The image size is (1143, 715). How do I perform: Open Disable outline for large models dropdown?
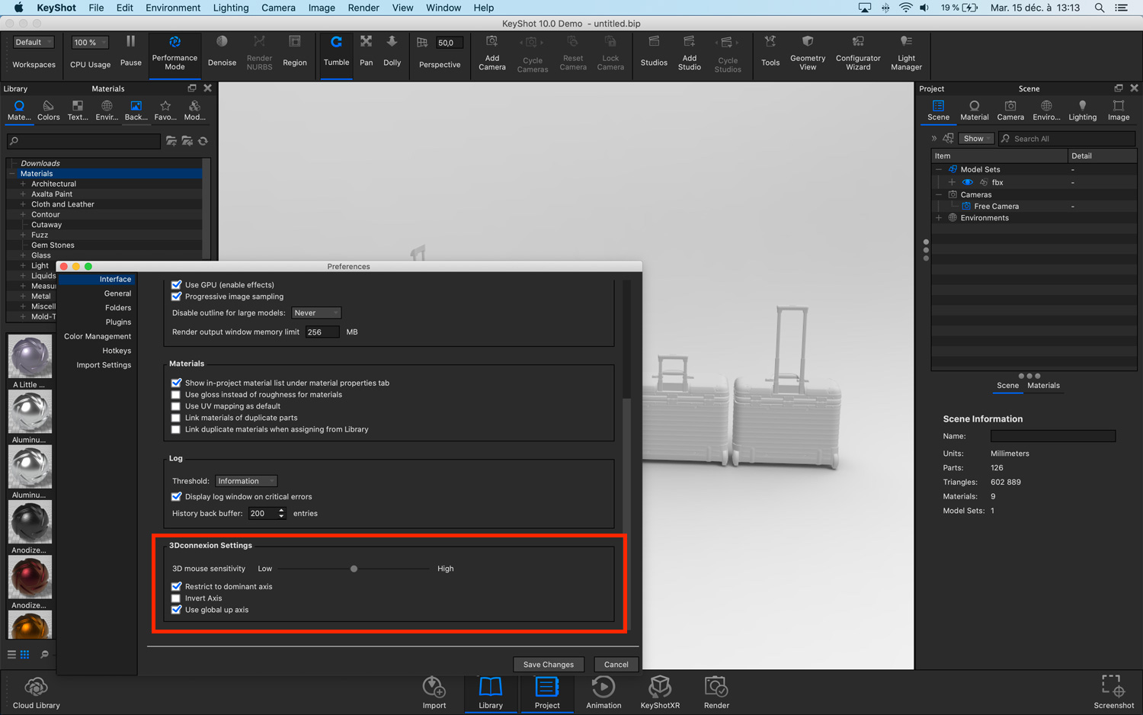coord(316,313)
